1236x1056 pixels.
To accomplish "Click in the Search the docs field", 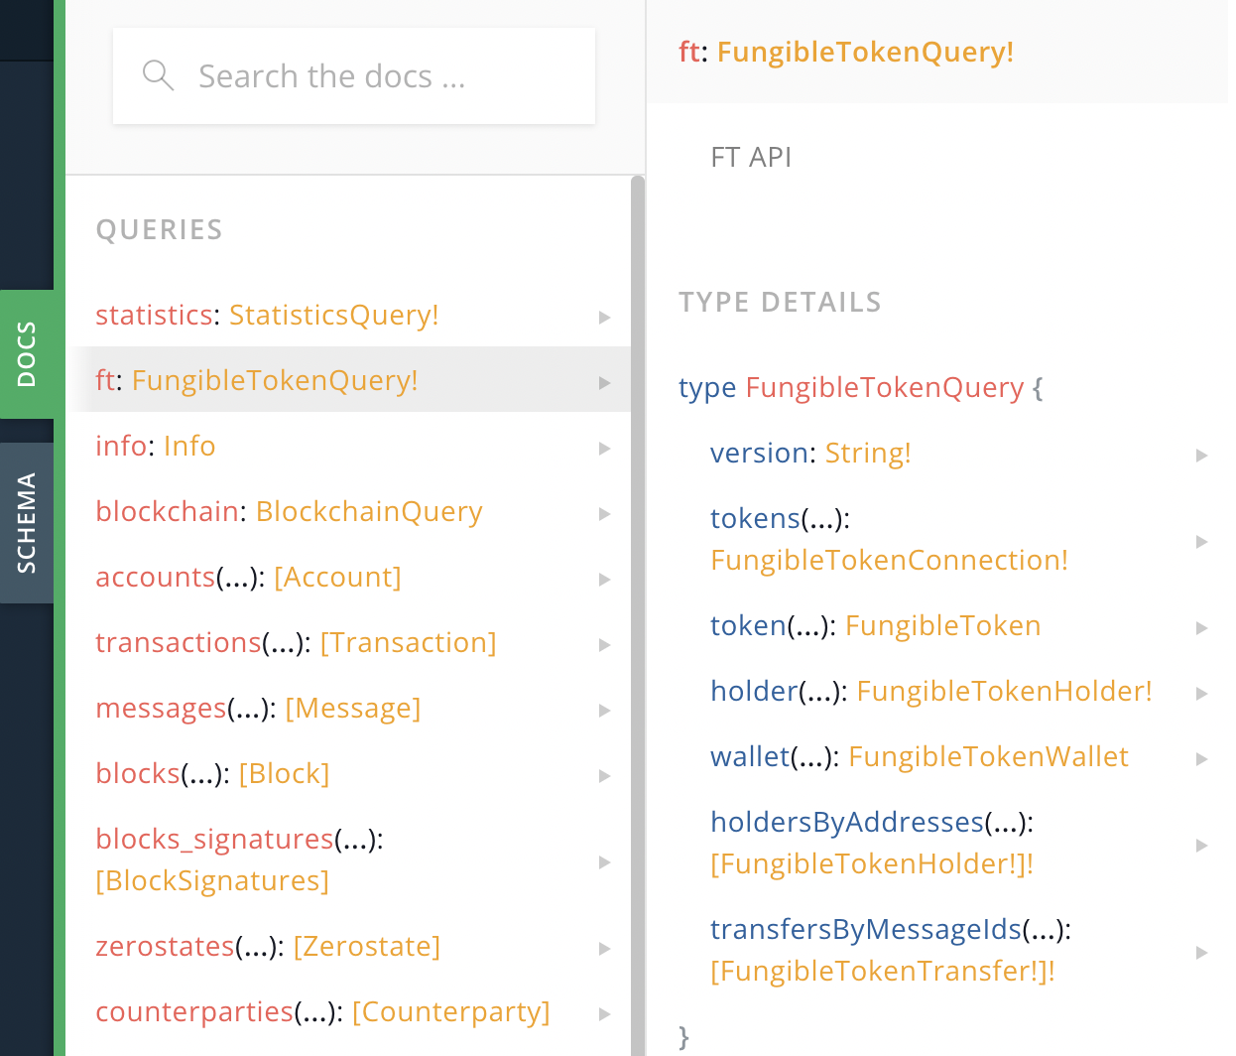I will [377, 76].
